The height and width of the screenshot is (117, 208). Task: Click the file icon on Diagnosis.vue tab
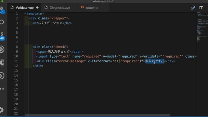[x=46, y=7]
